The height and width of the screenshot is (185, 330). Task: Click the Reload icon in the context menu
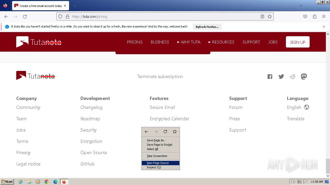click(165, 132)
